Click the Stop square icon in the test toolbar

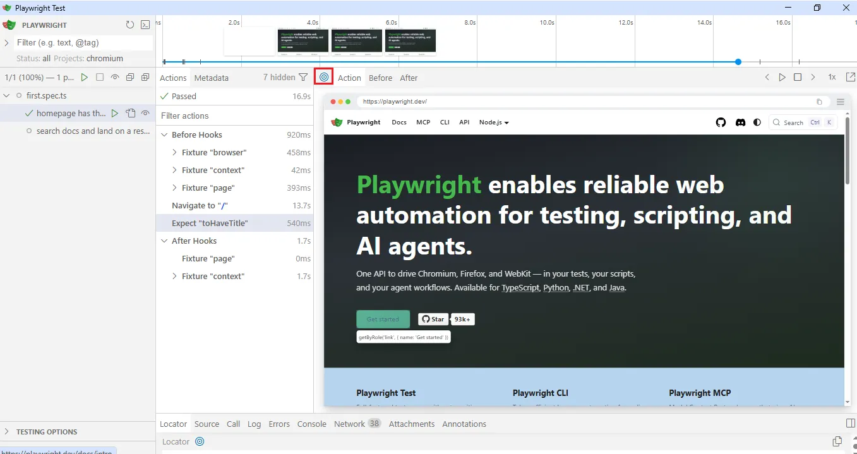point(100,77)
